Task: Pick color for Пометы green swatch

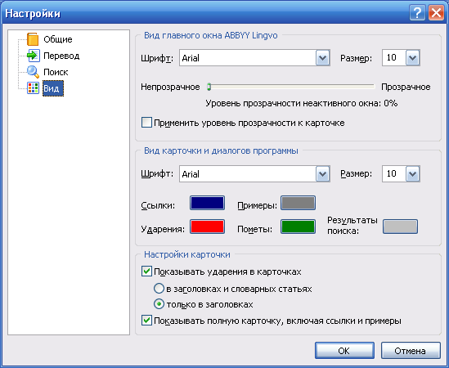Action: (298, 227)
